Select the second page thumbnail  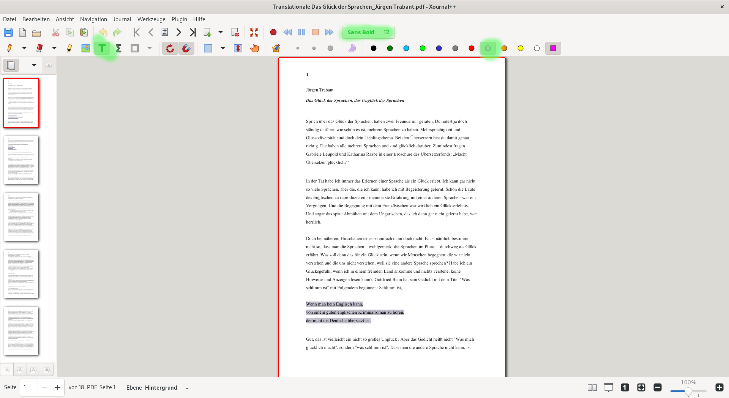21,160
